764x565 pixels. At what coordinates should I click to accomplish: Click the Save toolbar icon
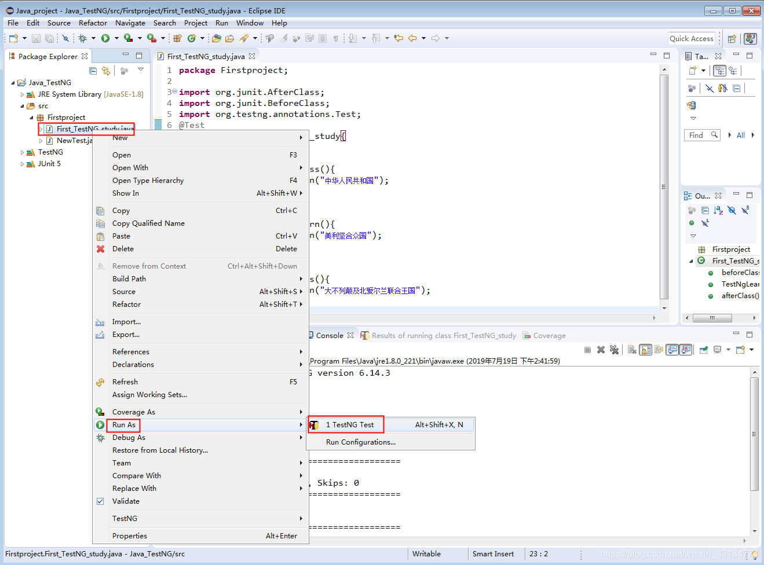(x=36, y=38)
